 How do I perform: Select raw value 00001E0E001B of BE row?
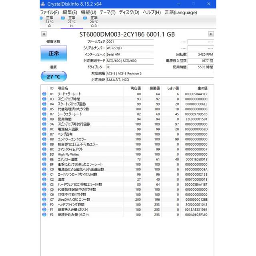coord(196,159)
